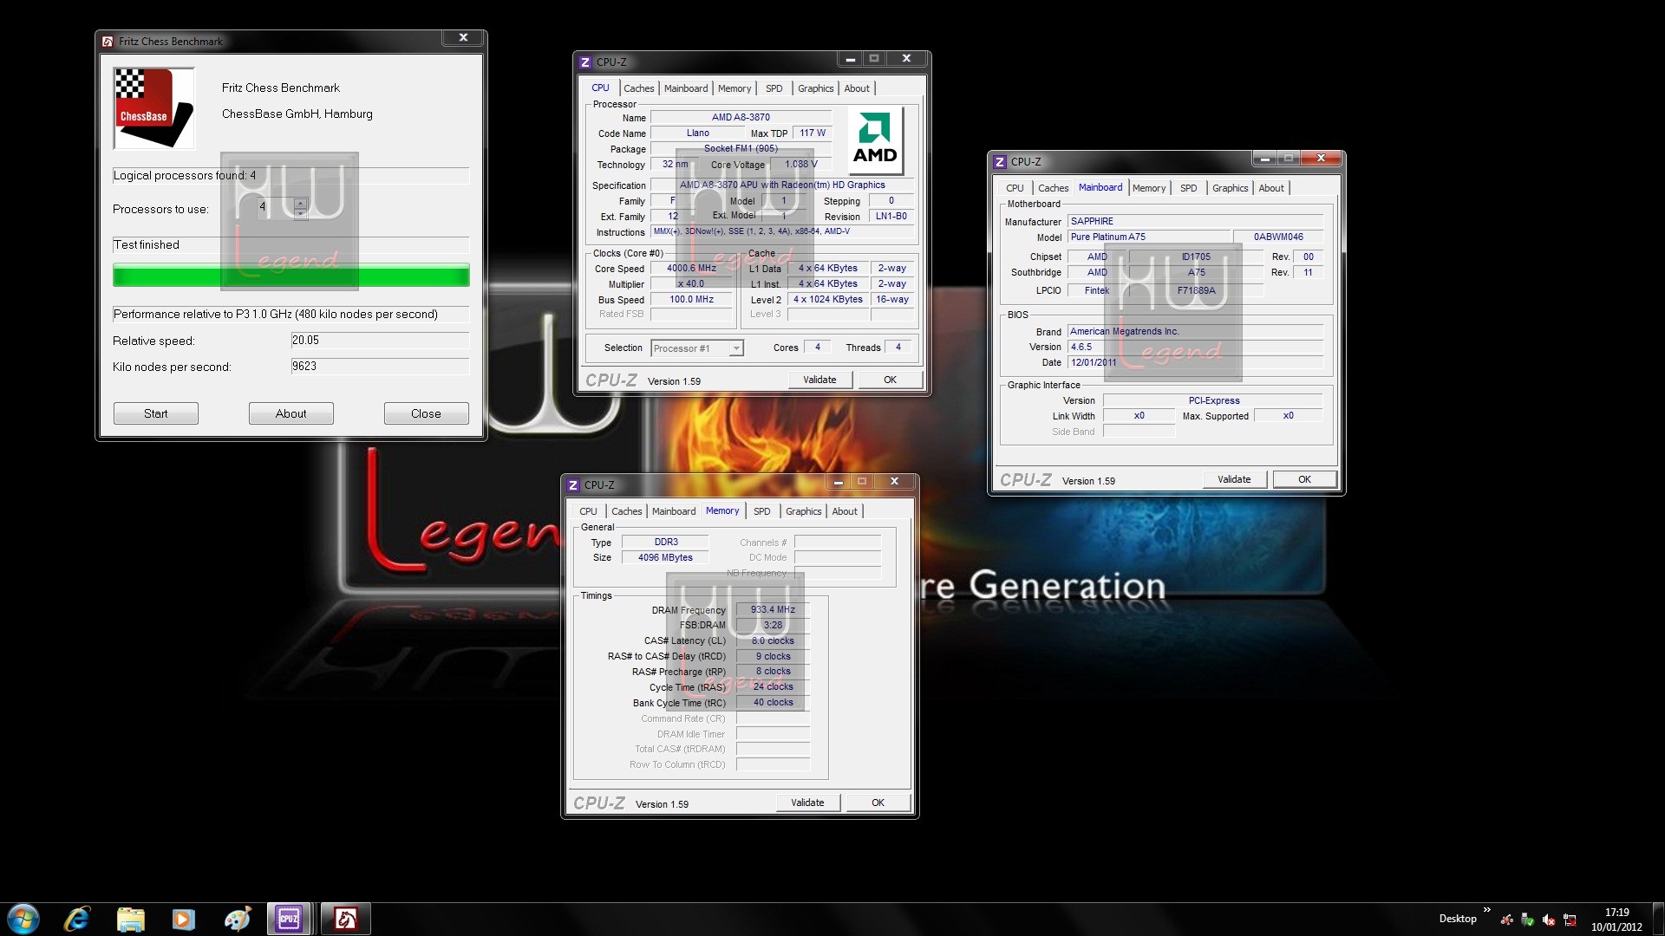Select SPD tab in the Memory window
Image resolution: width=1665 pixels, height=936 pixels.
[x=762, y=511]
